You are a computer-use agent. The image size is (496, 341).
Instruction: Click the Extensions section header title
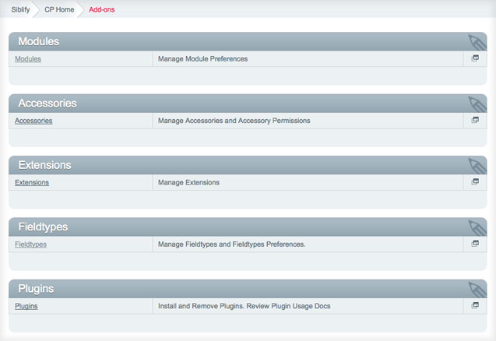[x=44, y=165]
